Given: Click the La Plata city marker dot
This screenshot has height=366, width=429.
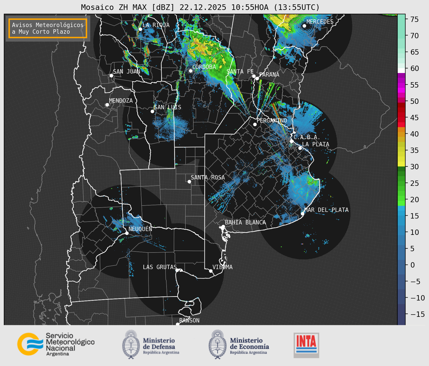Looking at the screenshot, I should pyautogui.click(x=300, y=148).
